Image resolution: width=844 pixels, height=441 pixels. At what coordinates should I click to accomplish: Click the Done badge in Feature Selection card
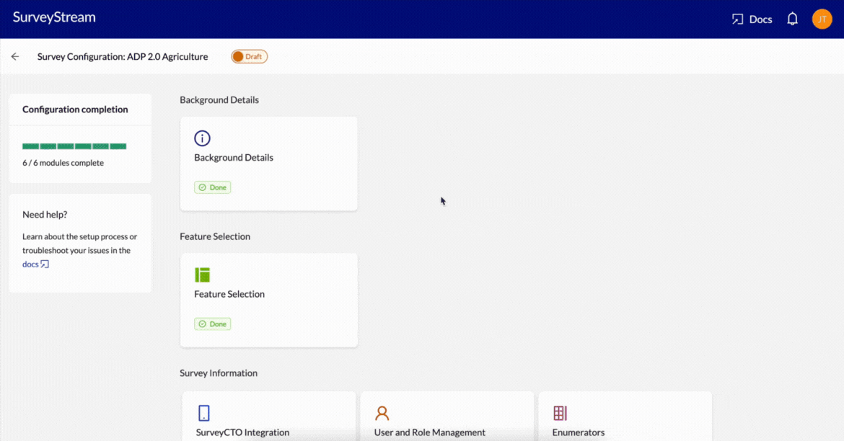[213, 324]
